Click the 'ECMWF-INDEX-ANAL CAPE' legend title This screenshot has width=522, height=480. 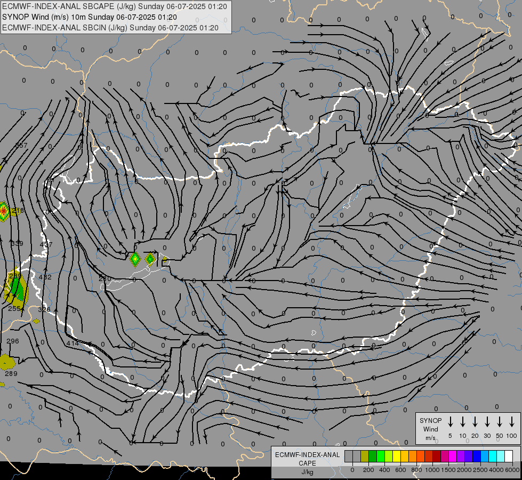point(307,459)
